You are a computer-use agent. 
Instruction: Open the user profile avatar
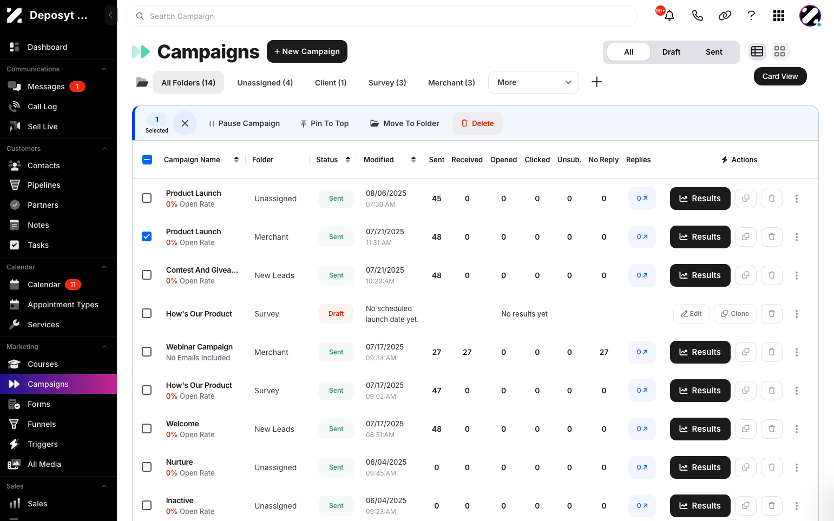point(810,16)
